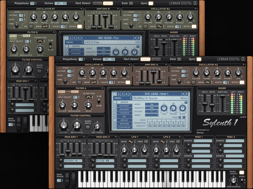Click the LFO 1 wave shape icon
The width and height of the screenshot is (253, 189).
click(x=131, y=141)
